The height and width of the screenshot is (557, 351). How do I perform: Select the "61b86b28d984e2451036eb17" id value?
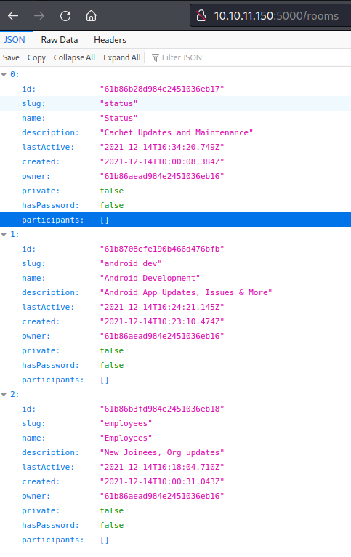click(x=162, y=89)
